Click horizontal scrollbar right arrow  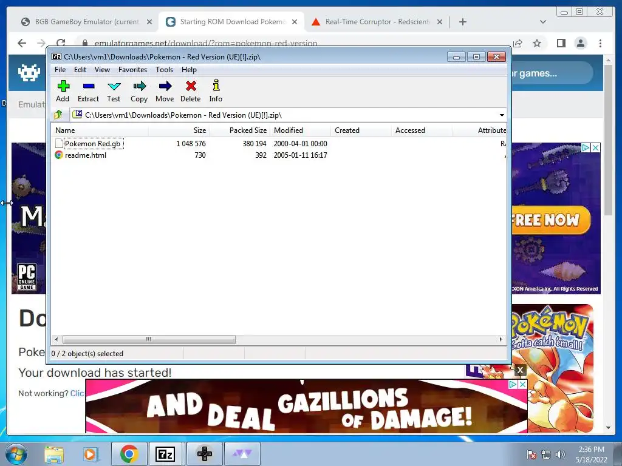click(501, 339)
